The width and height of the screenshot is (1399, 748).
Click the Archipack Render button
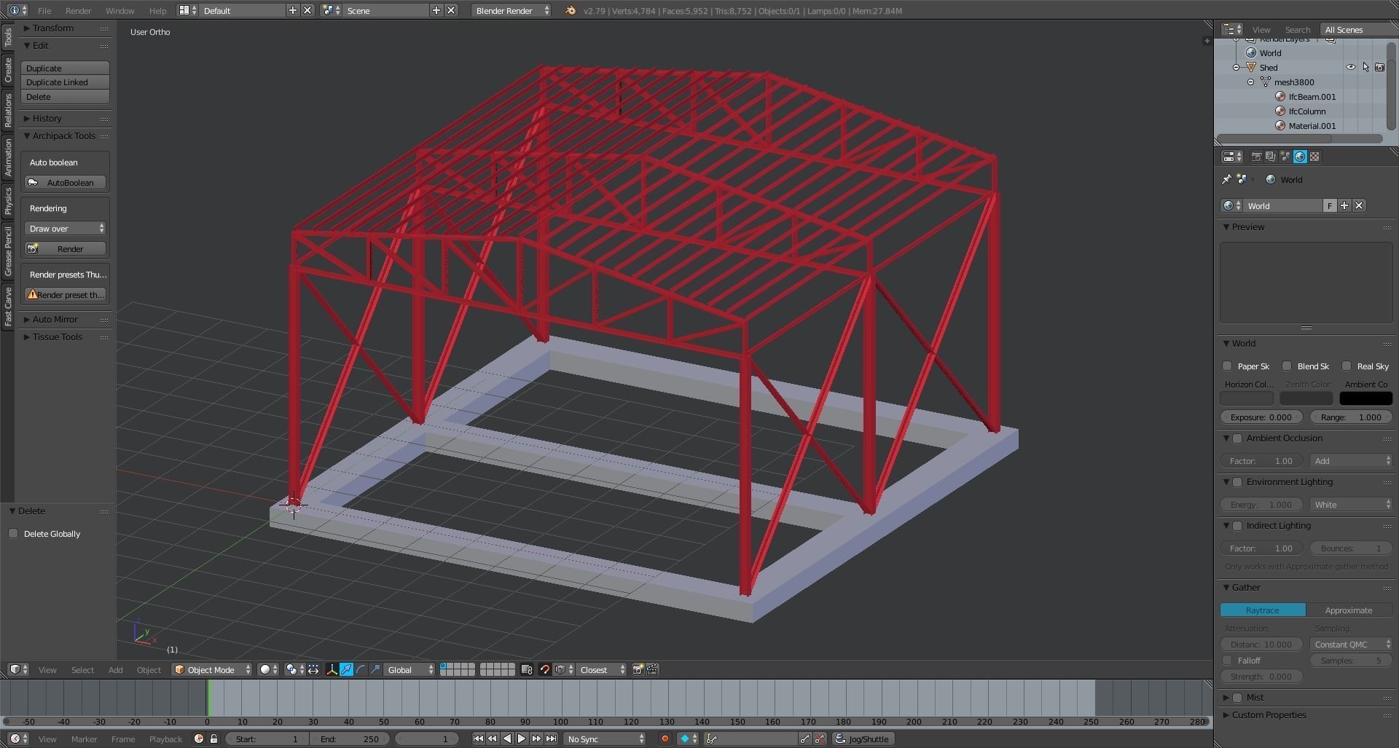(x=66, y=248)
